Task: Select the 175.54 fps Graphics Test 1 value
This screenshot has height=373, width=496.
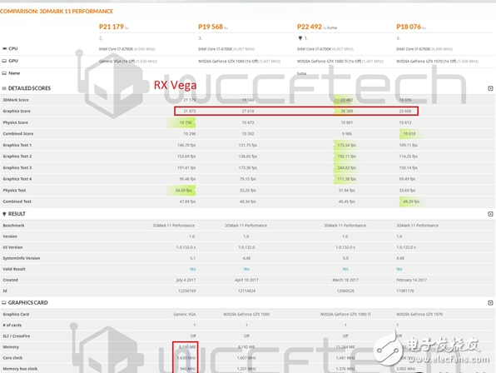Action: pos(347,145)
